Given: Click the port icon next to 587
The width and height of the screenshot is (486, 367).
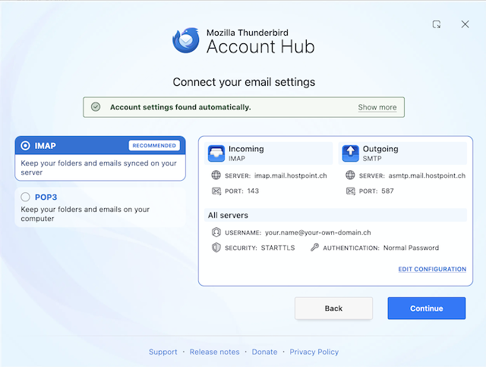Looking at the screenshot, I should (351, 191).
